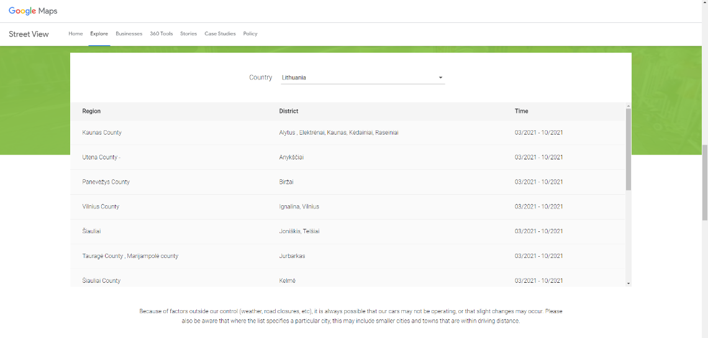Click the page's vertical scrollbar thumb
Viewport: 708px width, 338px height.
tap(705, 182)
